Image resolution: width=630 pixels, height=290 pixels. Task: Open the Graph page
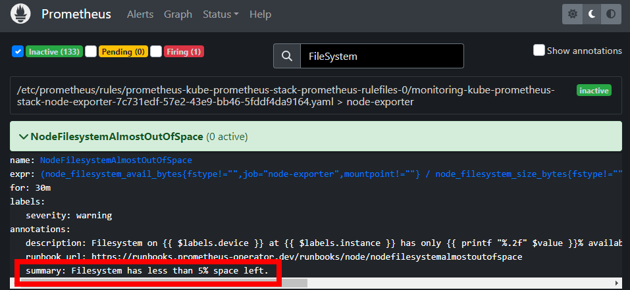(178, 14)
